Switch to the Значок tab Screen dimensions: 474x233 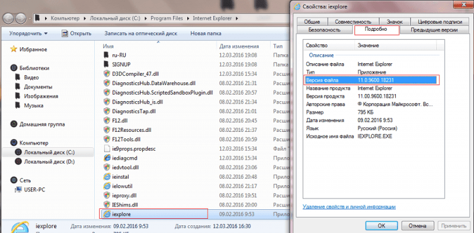[x=395, y=22]
